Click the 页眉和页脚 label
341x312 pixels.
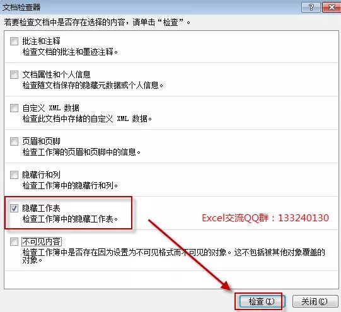coord(42,141)
